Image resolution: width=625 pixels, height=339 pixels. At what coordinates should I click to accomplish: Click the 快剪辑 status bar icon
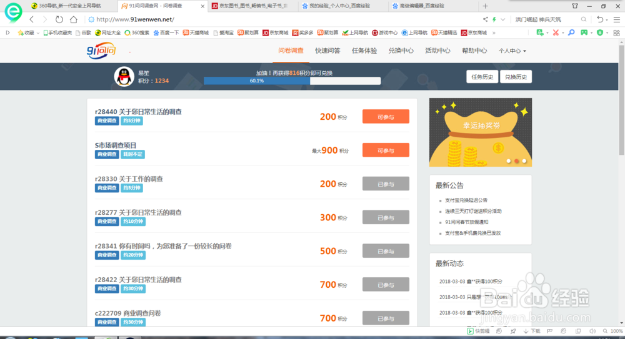(478, 331)
